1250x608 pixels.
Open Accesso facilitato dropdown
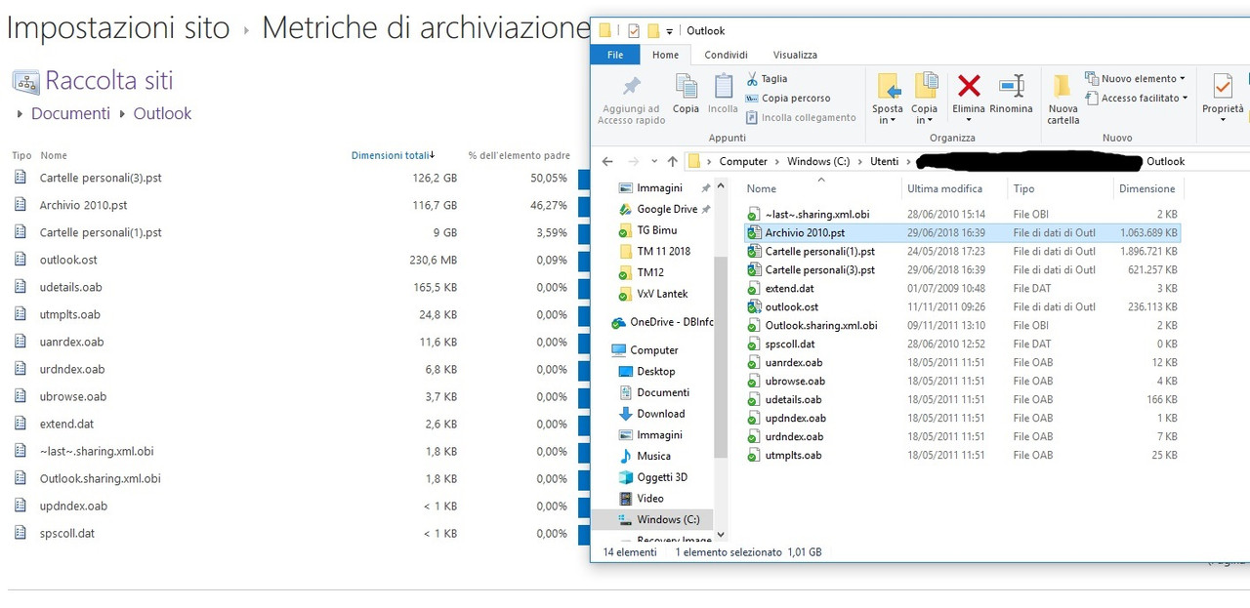pos(1137,99)
